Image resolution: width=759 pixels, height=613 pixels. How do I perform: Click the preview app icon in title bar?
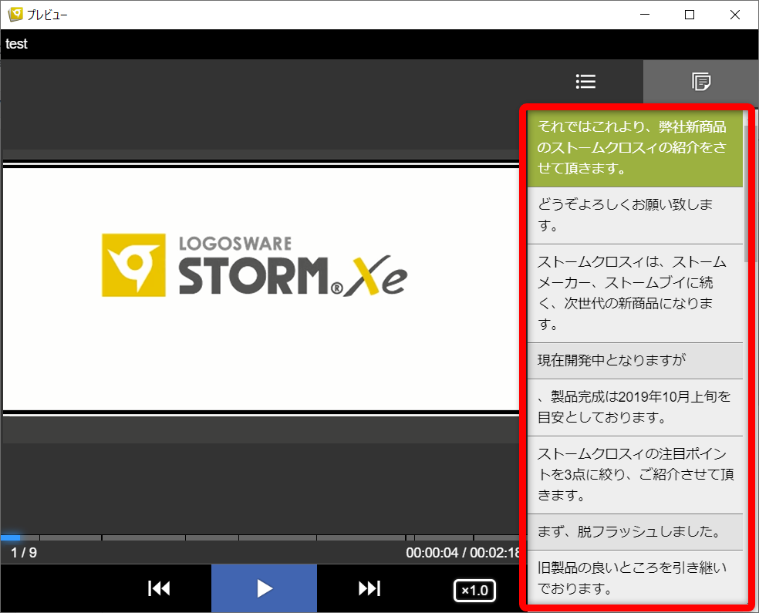coord(14,15)
